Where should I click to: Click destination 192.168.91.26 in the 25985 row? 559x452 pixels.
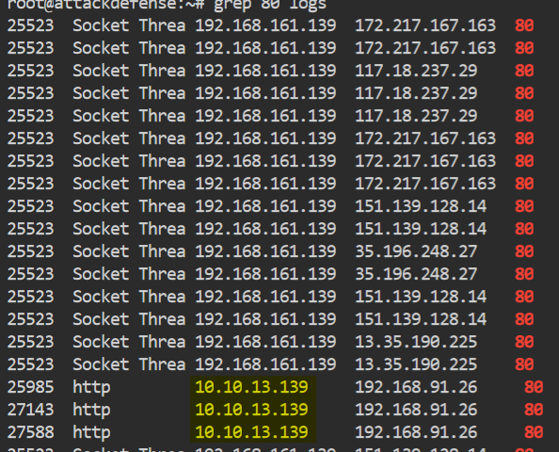416,387
